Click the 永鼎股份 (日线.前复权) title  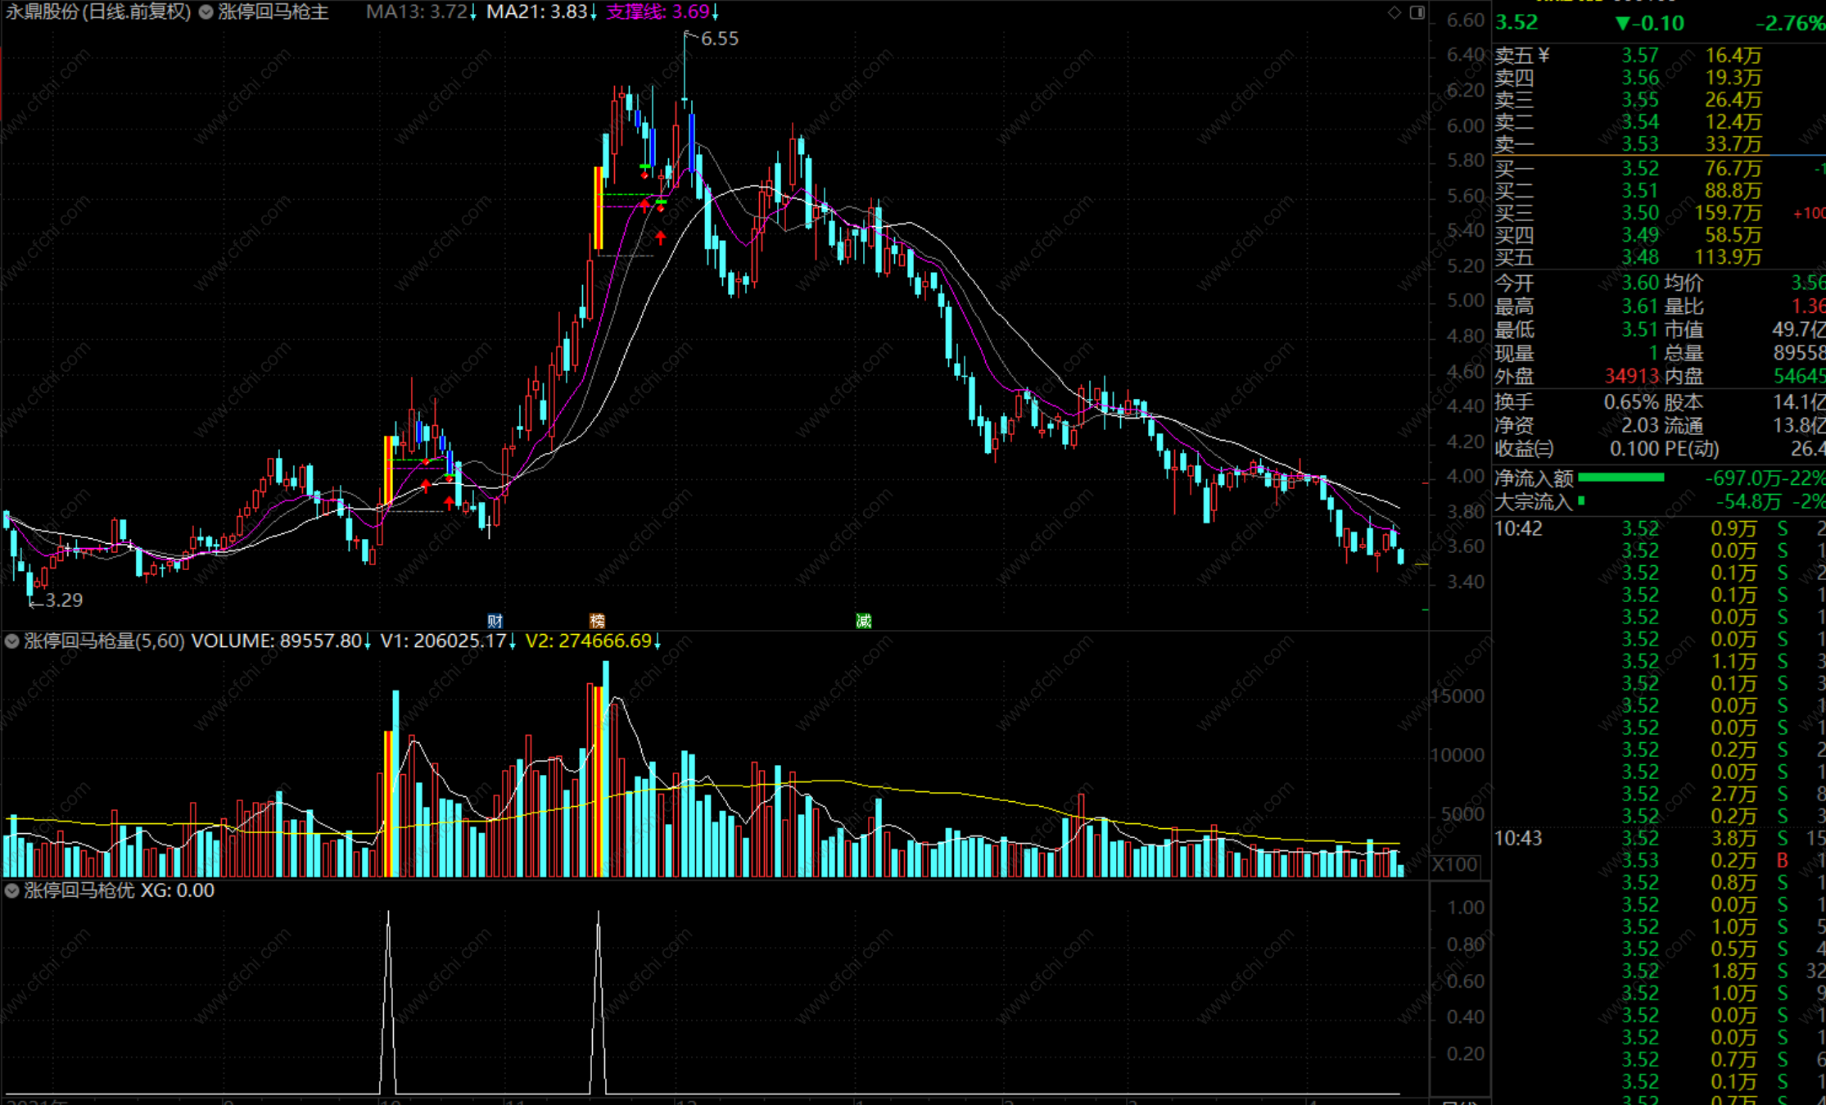pyautogui.click(x=98, y=12)
